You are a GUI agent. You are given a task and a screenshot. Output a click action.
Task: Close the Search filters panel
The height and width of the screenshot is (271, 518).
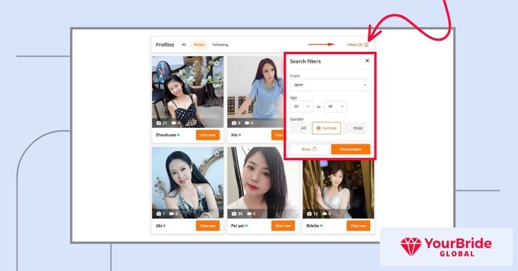367,61
